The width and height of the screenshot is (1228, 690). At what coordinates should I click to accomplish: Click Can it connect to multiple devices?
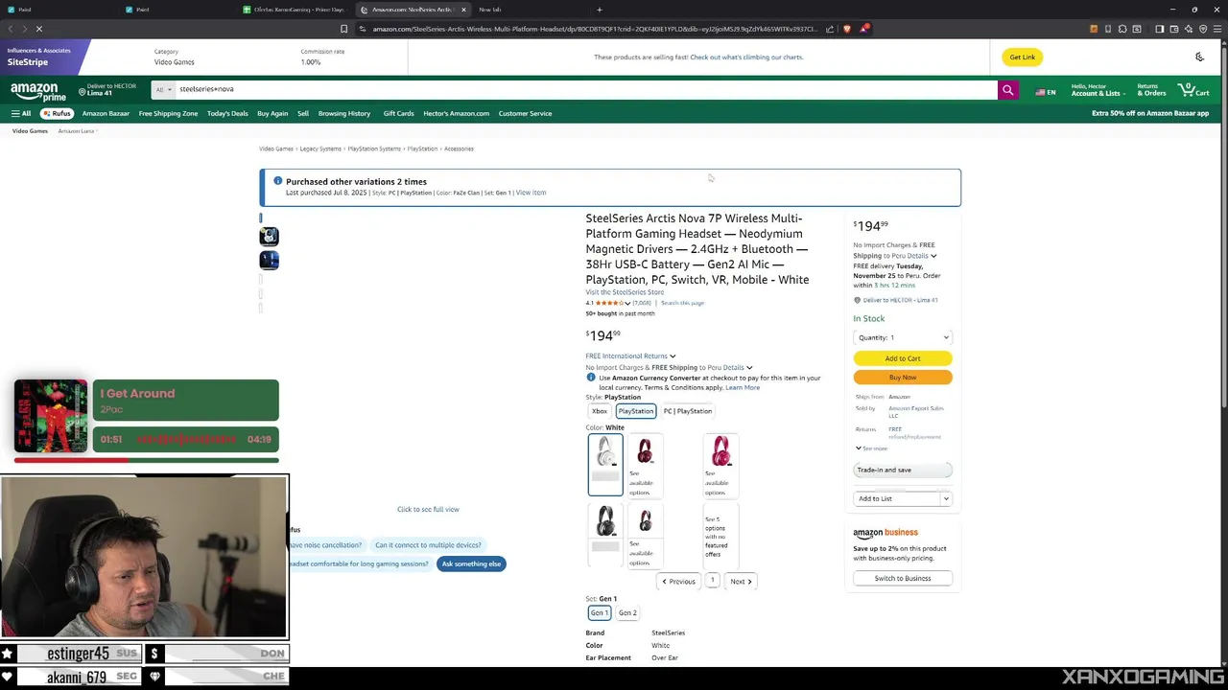click(428, 545)
